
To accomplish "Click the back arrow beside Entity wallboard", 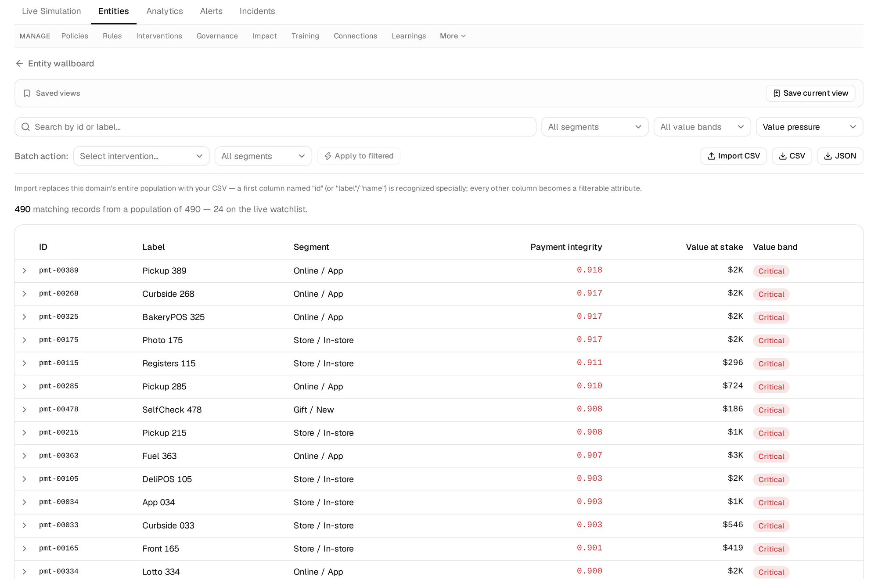I will click(19, 64).
